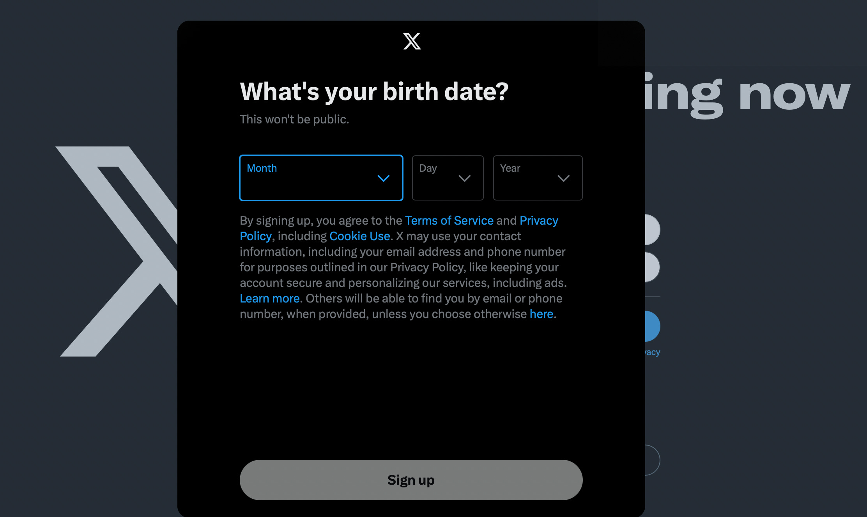This screenshot has height=517, width=867.
Task: Open the Terms of Service link
Action: [x=449, y=220]
